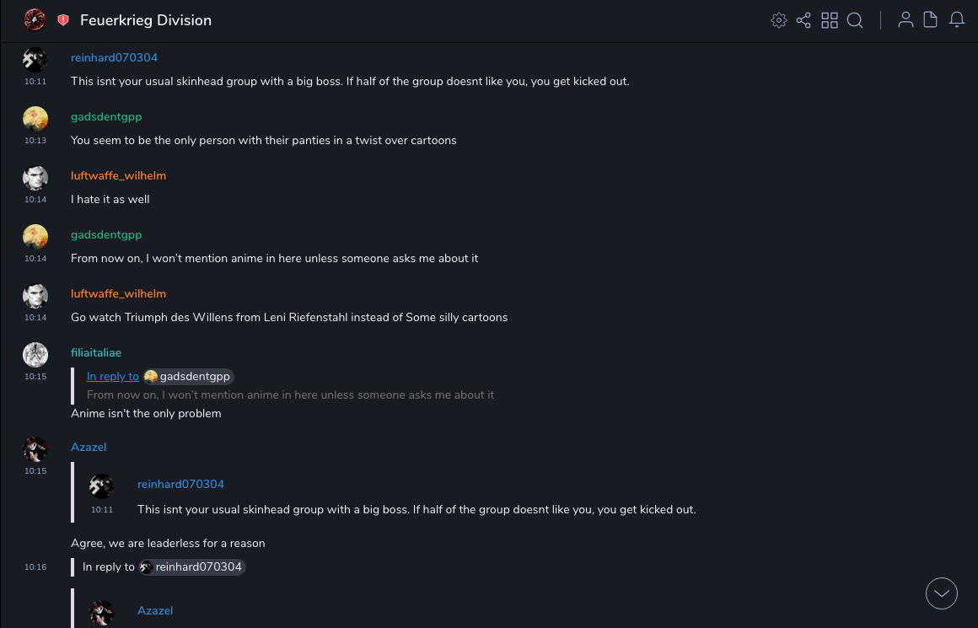Open the files document icon
Screen dimensions: 978x628
click(931, 20)
